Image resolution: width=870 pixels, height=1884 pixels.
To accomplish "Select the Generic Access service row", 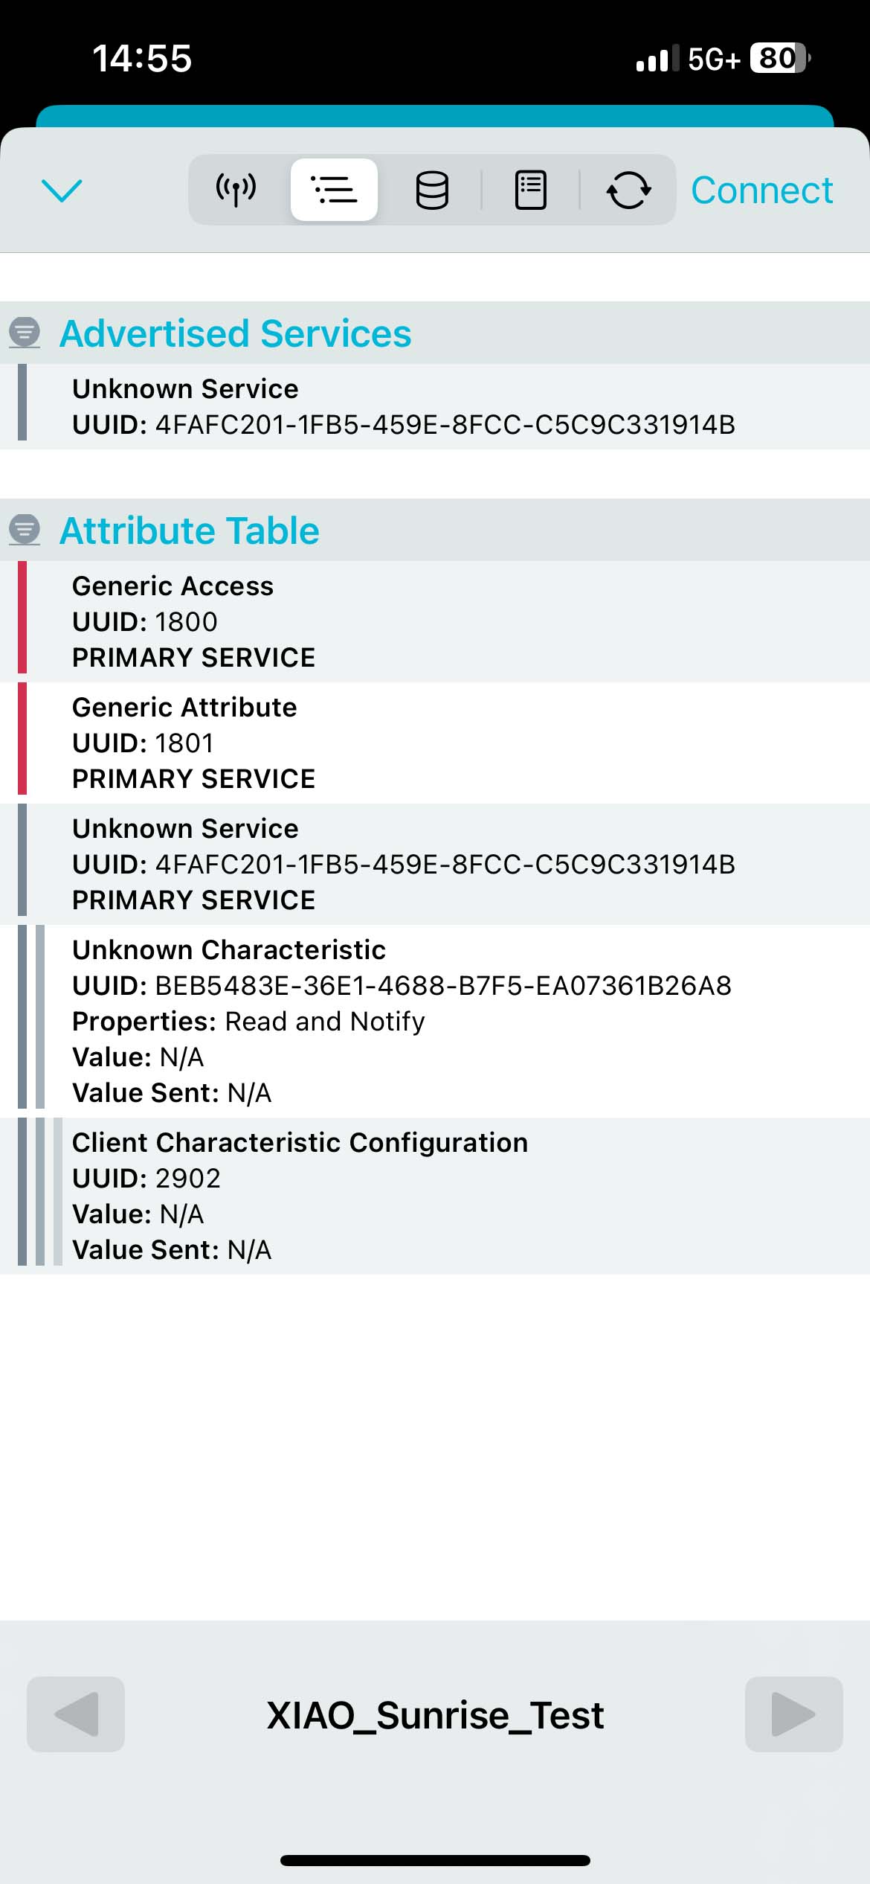I will [x=435, y=621].
